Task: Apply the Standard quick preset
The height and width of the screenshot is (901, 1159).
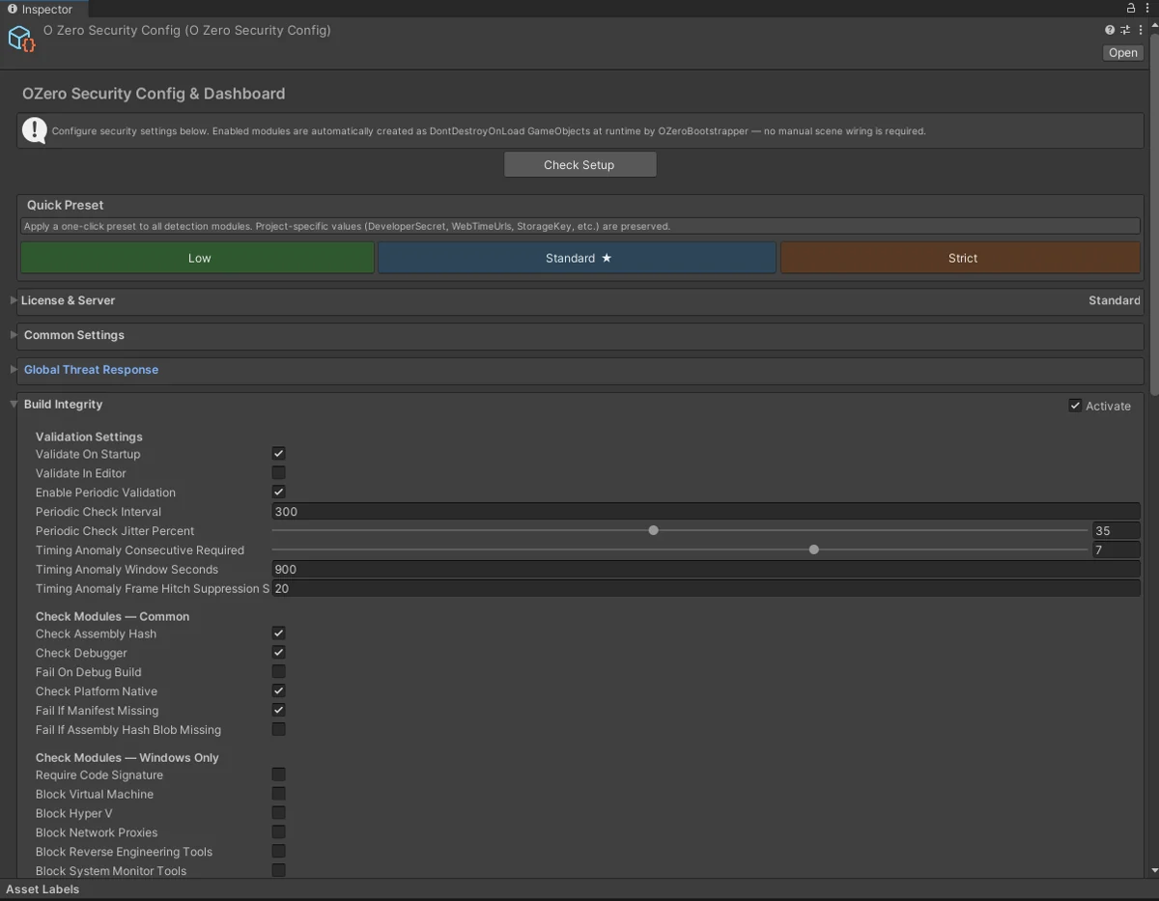Action: point(578,258)
